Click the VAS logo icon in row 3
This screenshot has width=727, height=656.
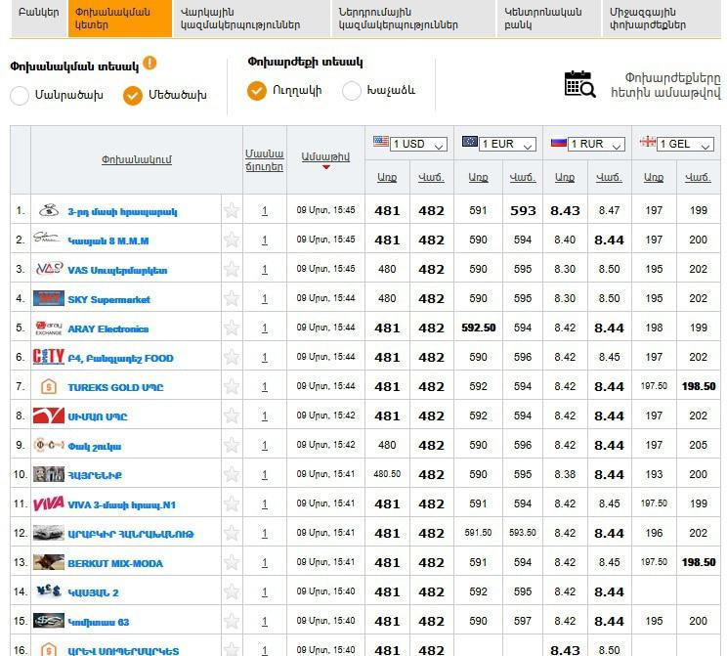48,269
